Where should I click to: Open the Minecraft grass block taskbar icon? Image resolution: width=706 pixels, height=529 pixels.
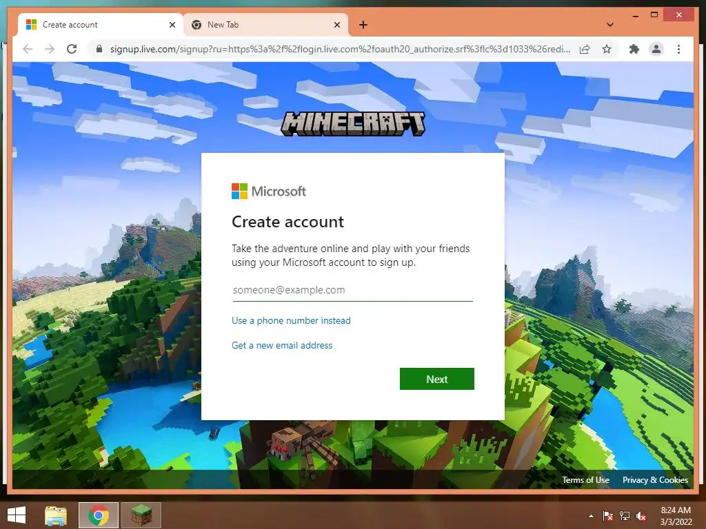(141, 515)
